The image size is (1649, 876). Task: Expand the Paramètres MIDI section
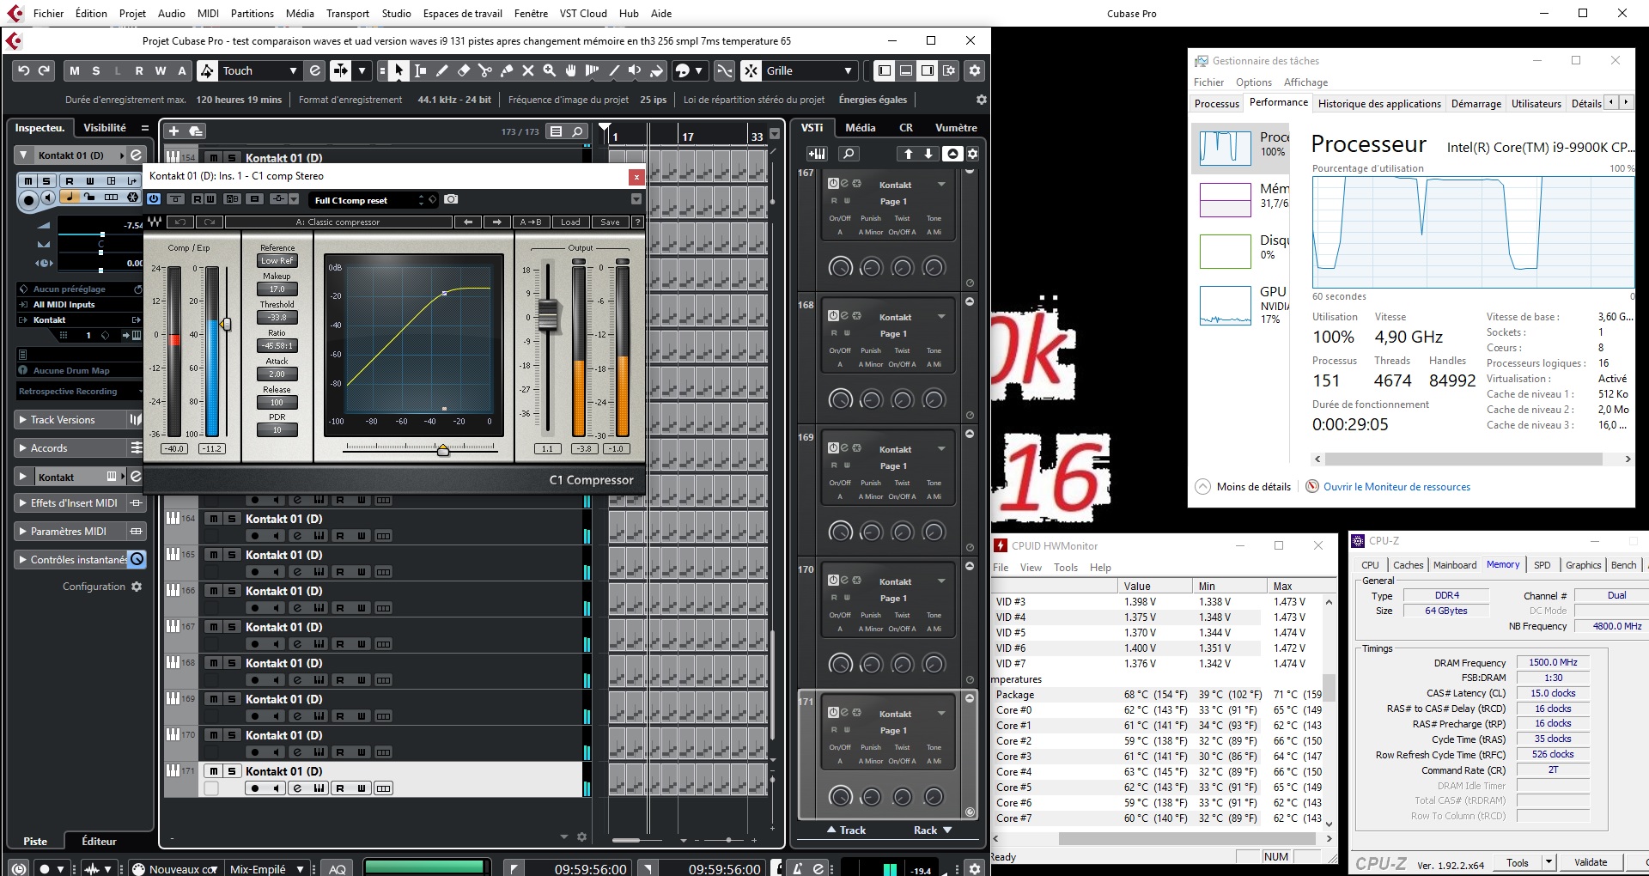22,532
